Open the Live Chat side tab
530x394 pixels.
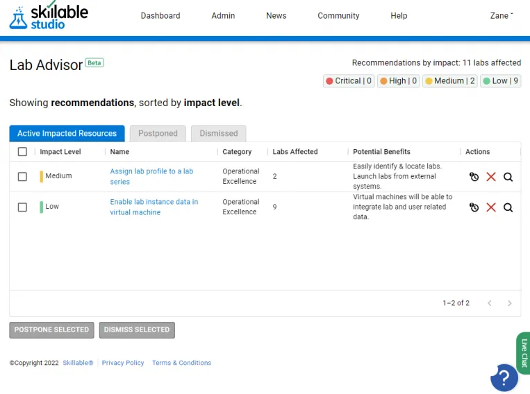tap(524, 353)
